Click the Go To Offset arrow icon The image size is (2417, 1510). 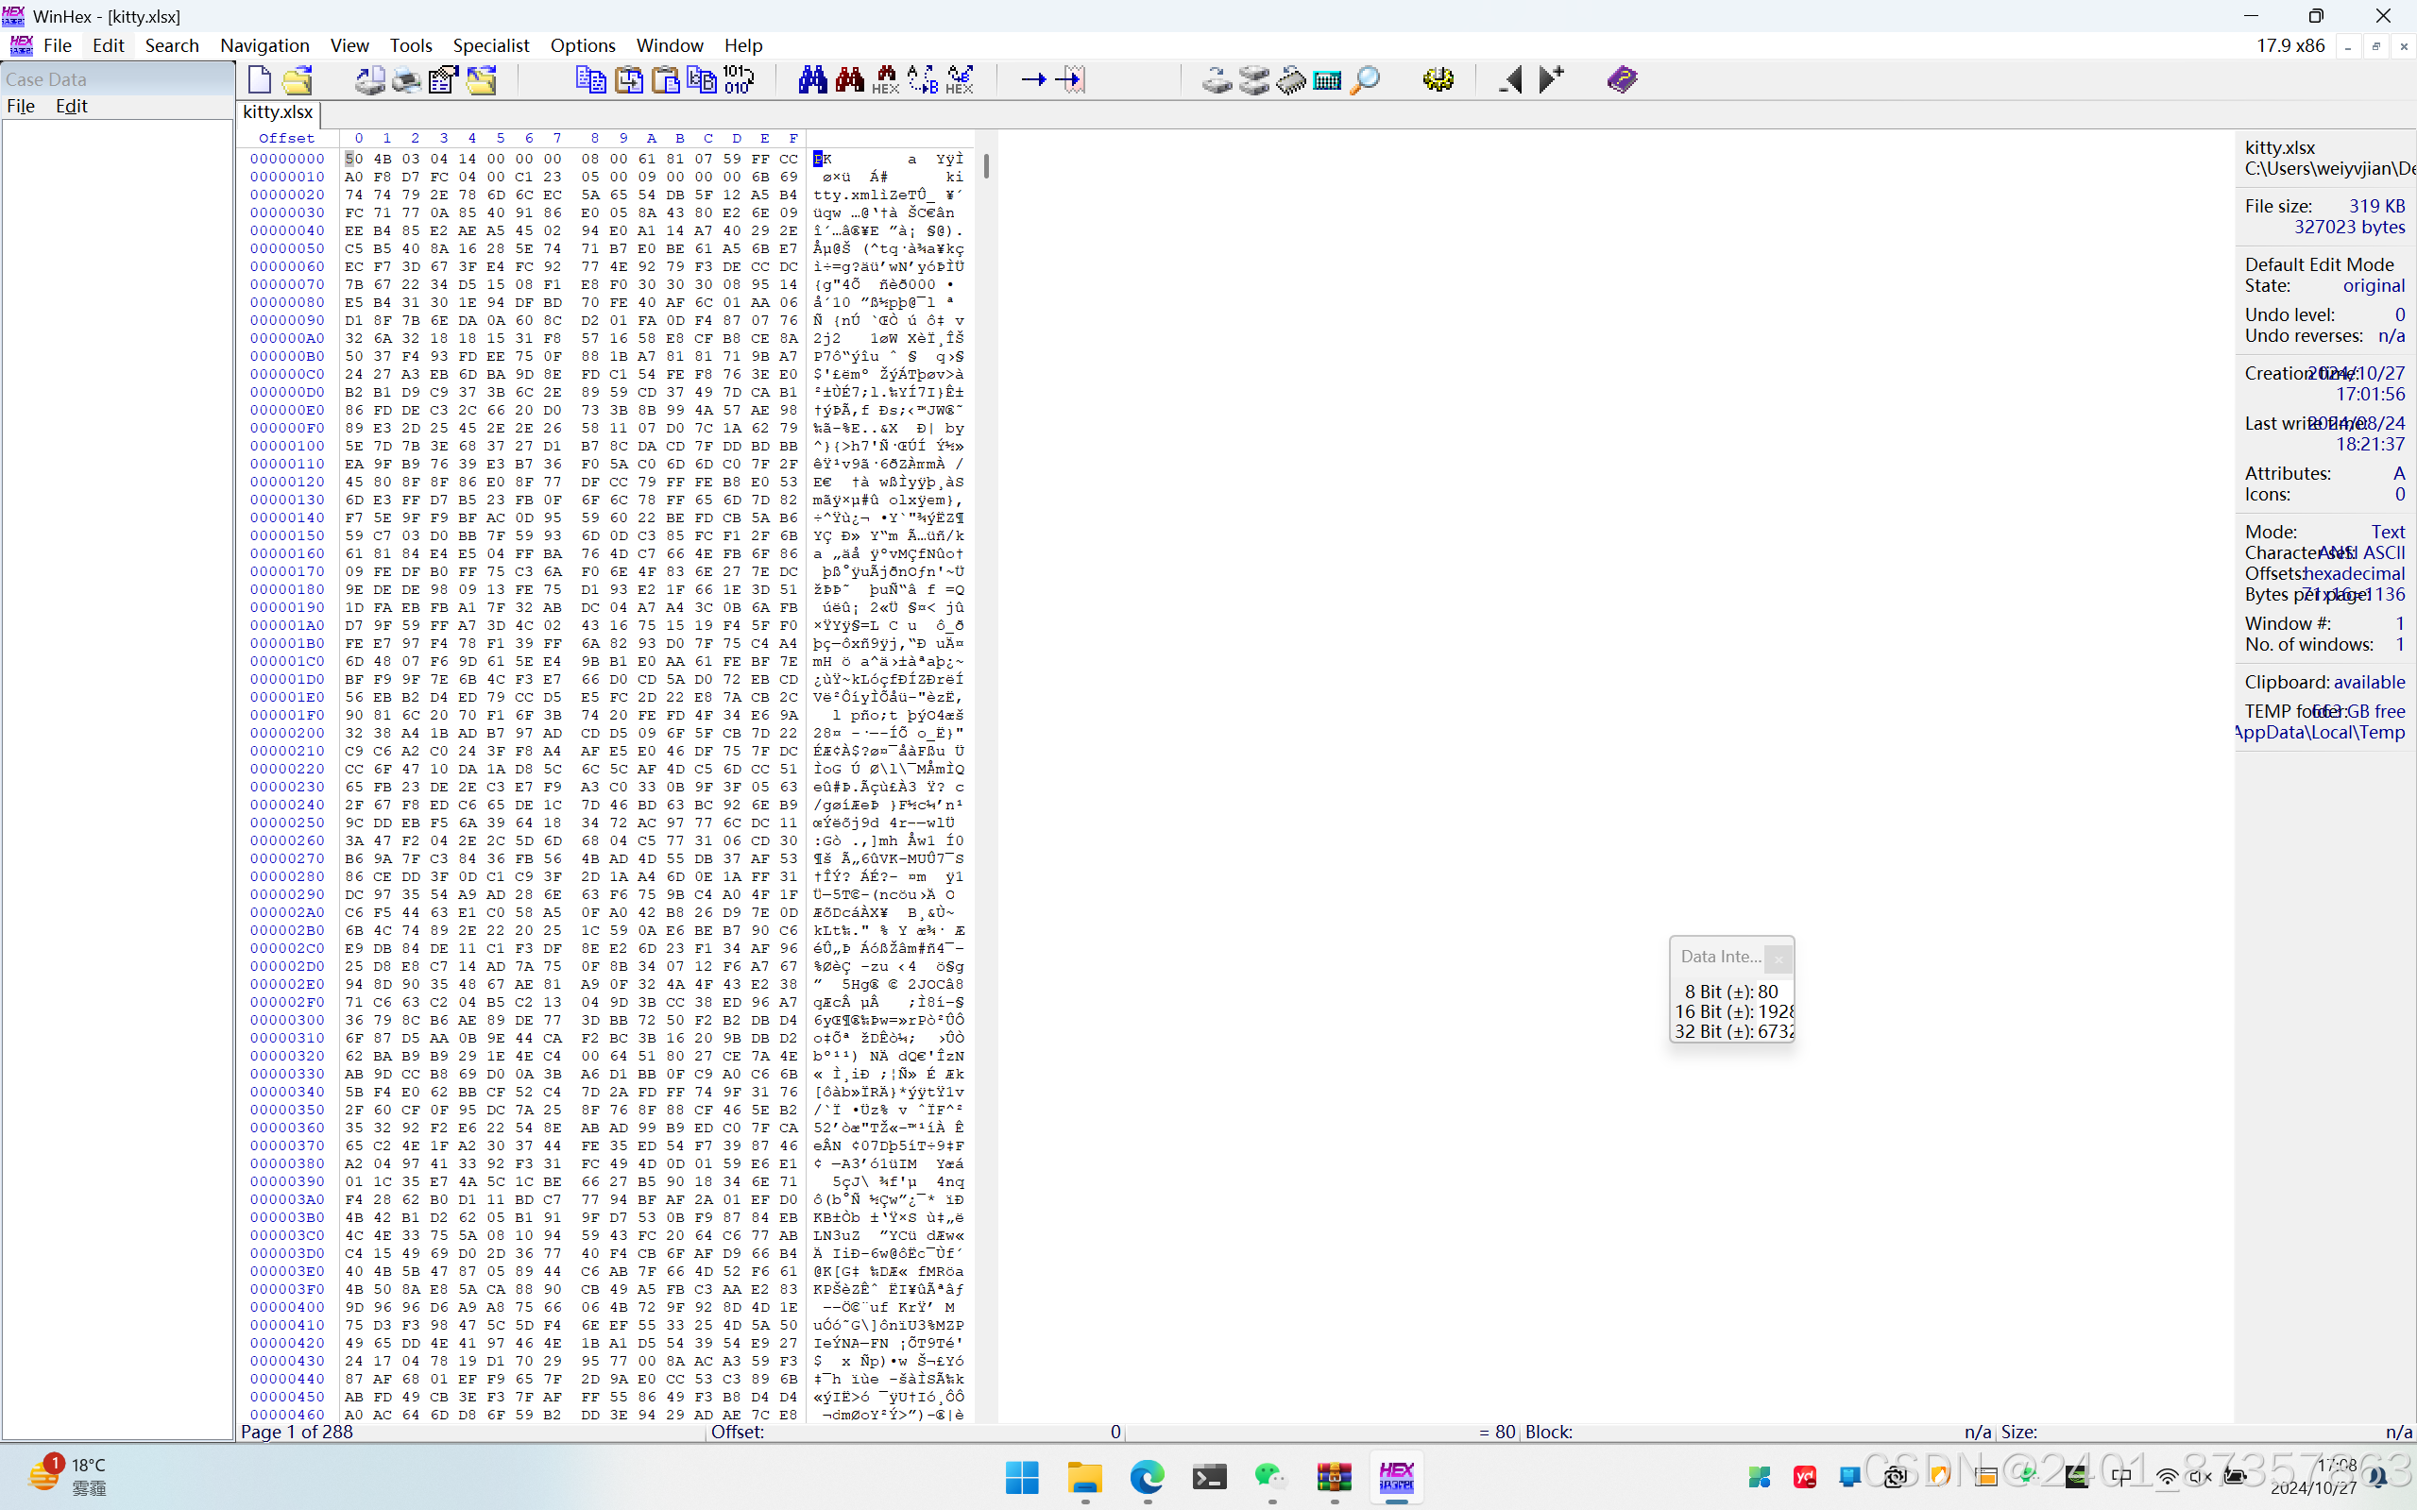click(x=1032, y=80)
